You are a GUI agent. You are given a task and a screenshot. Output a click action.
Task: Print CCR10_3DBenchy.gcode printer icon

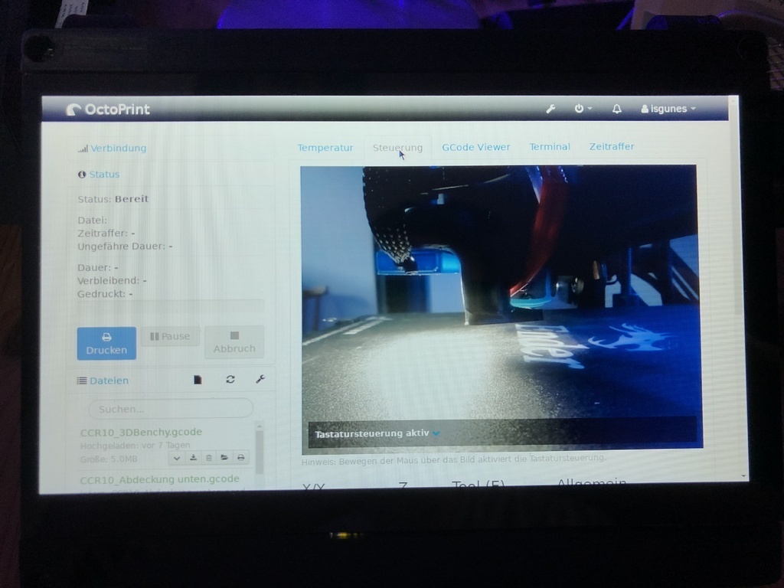coord(240,458)
